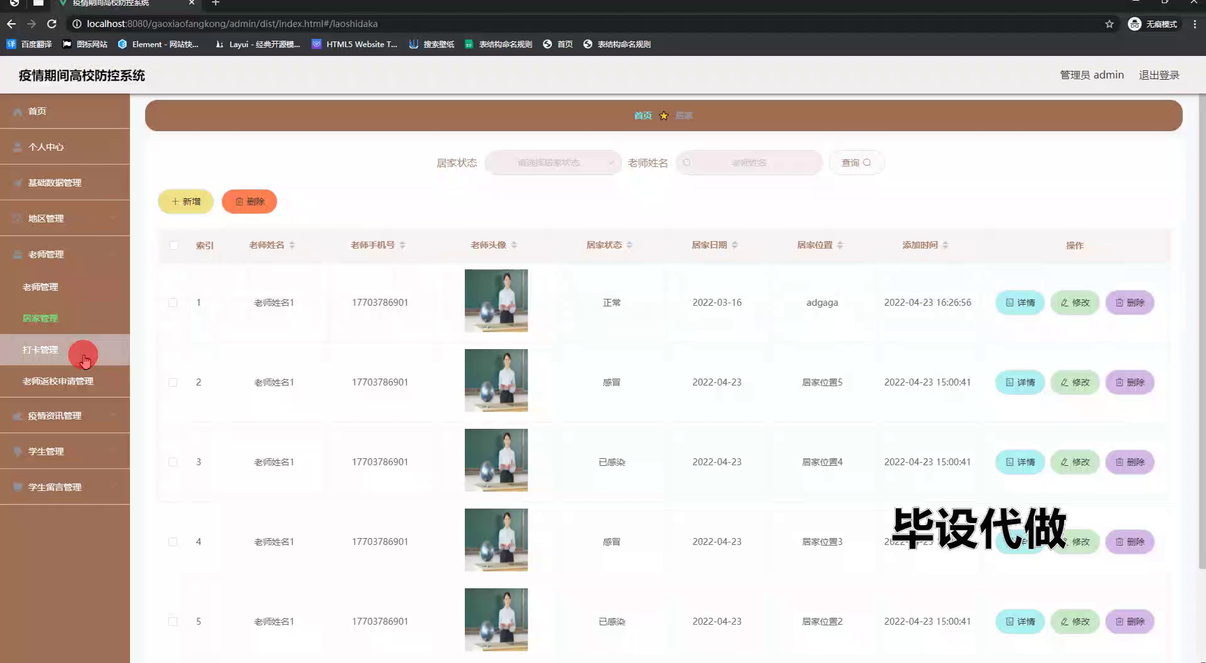This screenshot has width=1206, height=663.
Task: Open 百度翻译 bookmark
Action: (x=30, y=44)
